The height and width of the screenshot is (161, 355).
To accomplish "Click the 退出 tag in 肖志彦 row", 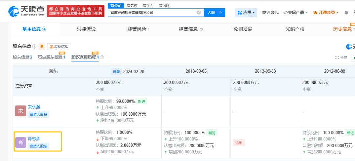I will pos(239,142).
